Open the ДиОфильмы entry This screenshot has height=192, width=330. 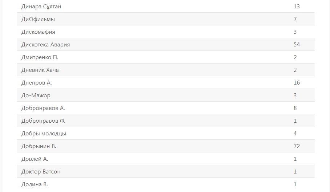pyautogui.click(x=38, y=19)
